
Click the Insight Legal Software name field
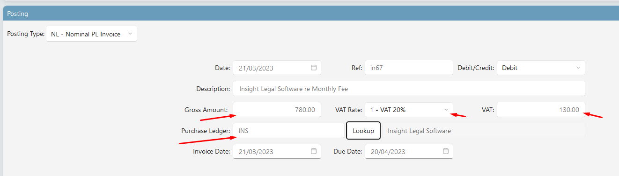484,131
